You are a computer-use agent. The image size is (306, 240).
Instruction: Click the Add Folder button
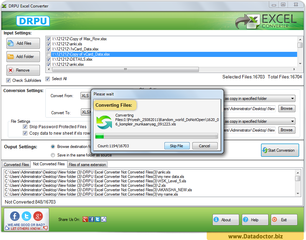coord(23,57)
